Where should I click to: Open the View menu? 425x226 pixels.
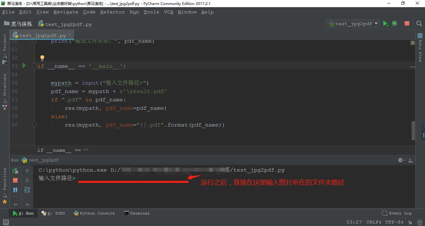[42, 12]
